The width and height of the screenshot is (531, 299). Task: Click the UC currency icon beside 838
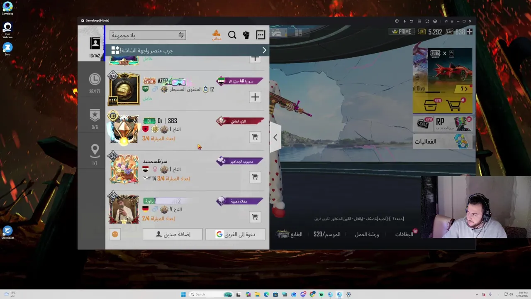pos(449,32)
